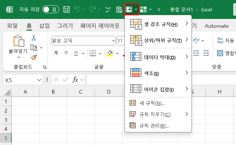Open 색조(S) color scales submenu
Image resolution: width=236 pixels, height=145 pixels.
(158, 73)
